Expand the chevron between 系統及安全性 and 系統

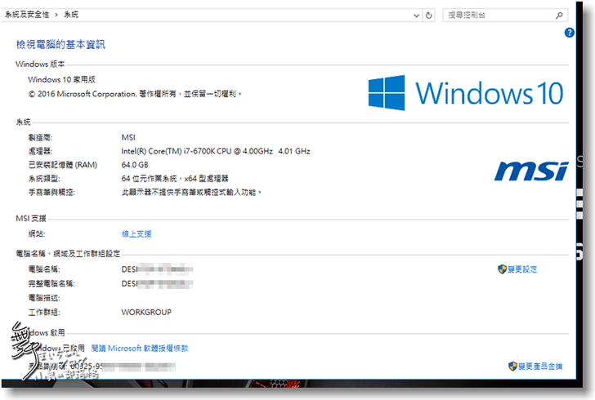[x=56, y=15]
